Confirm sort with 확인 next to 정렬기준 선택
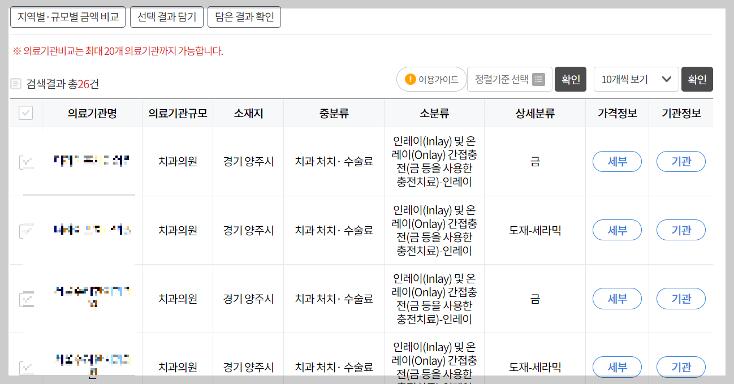The height and width of the screenshot is (384, 734). point(571,79)
